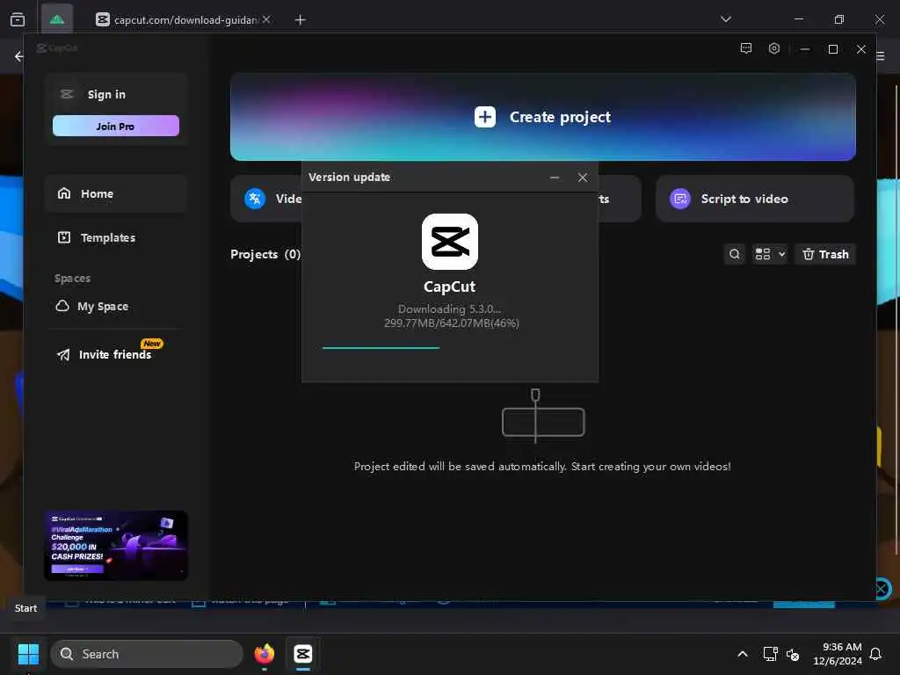The image size is (900, 675).
Task: Open the CapCut feedback chat icon
Action: point(745,49)
